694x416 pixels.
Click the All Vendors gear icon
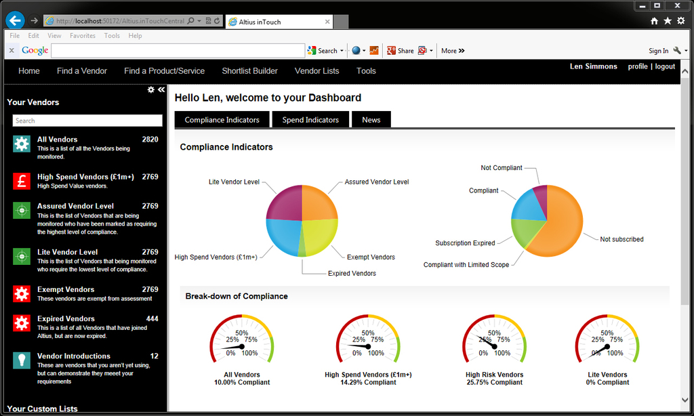22,144
